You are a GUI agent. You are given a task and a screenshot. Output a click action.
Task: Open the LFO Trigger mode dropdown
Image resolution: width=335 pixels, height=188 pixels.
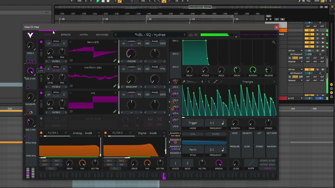193,123
